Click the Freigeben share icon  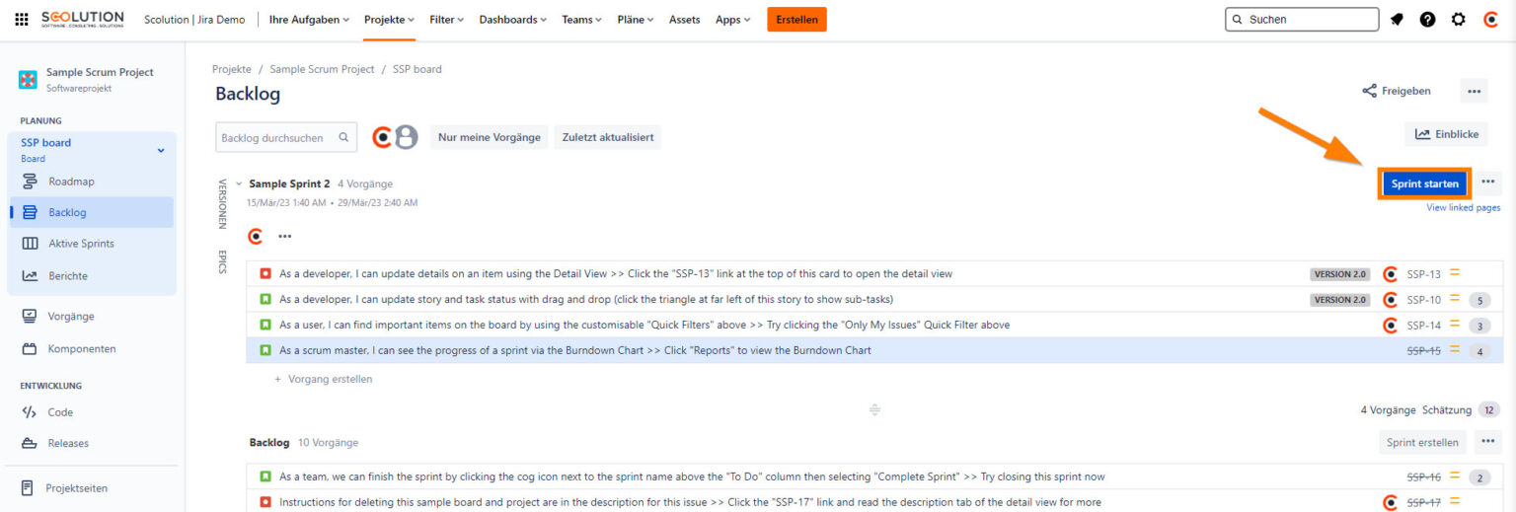[1370, 91]
